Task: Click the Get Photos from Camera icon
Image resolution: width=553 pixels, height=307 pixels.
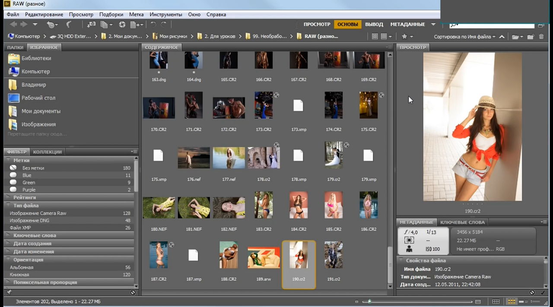Action: (91, 25)
